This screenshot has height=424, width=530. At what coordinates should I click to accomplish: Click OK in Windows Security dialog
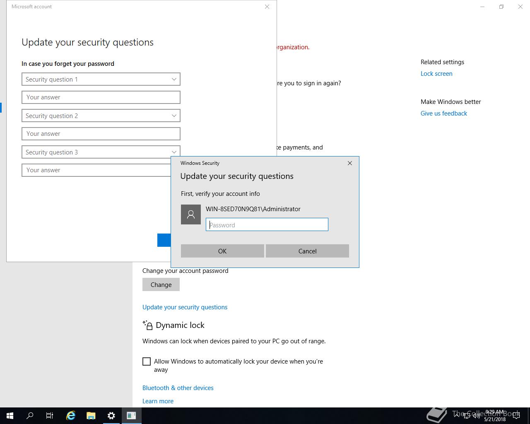222,251
